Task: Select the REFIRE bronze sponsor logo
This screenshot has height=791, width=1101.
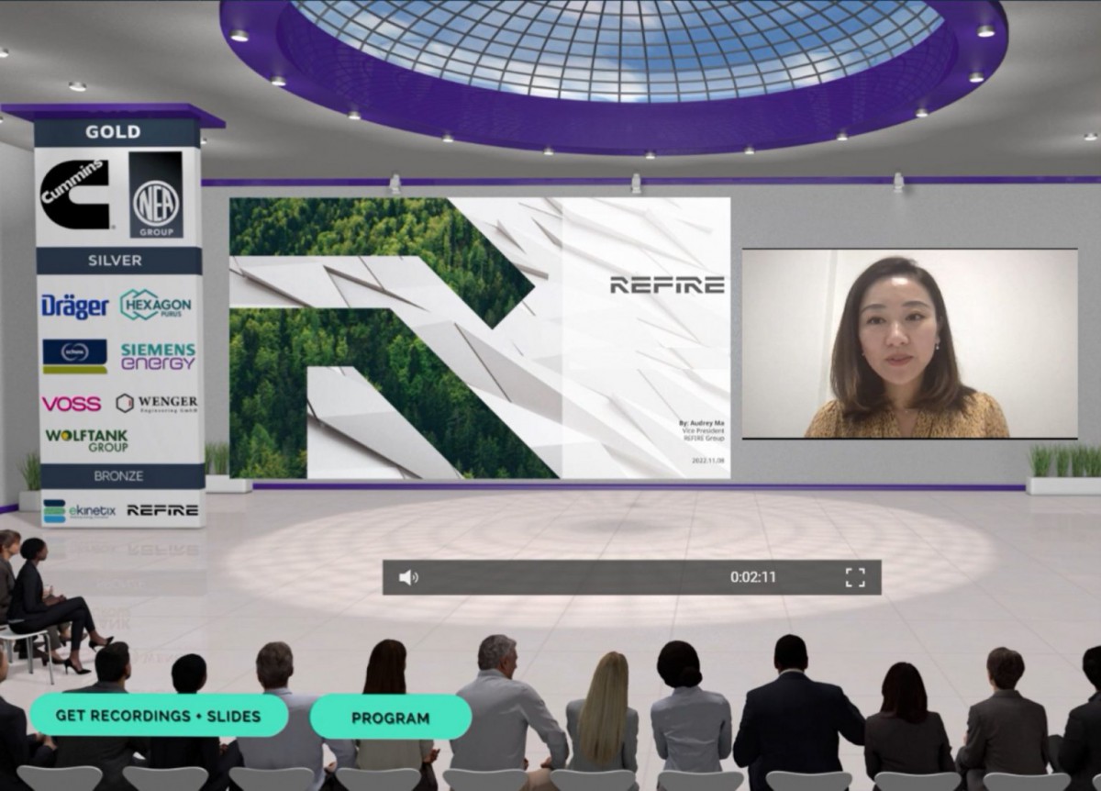Action: point(162,510)
